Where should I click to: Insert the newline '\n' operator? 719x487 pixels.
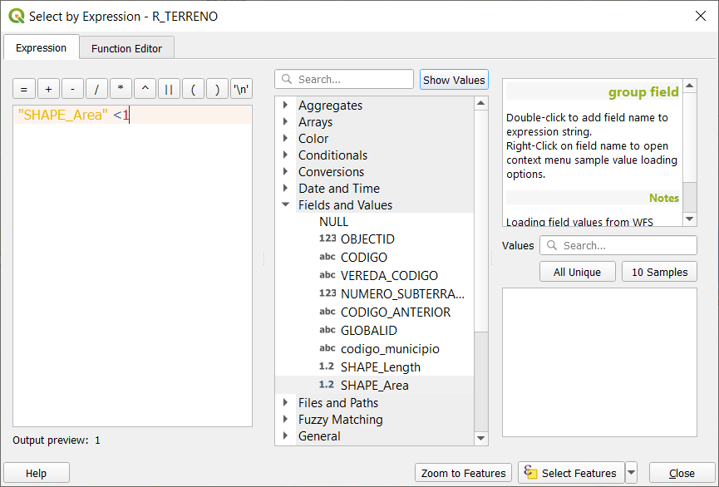pyautogui.click(x=241, y=89)
